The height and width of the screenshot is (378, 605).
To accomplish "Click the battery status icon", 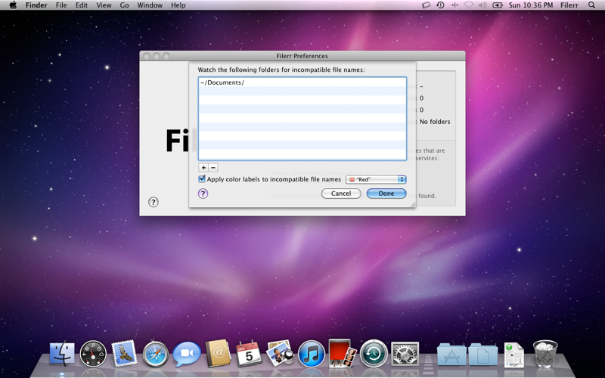I will [x=498, y=5].
